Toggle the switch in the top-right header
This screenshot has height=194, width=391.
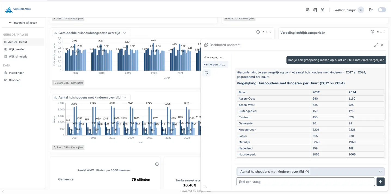point(382,10)
